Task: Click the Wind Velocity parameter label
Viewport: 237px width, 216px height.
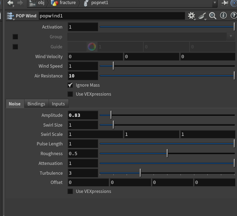Action: click(49, 57)
